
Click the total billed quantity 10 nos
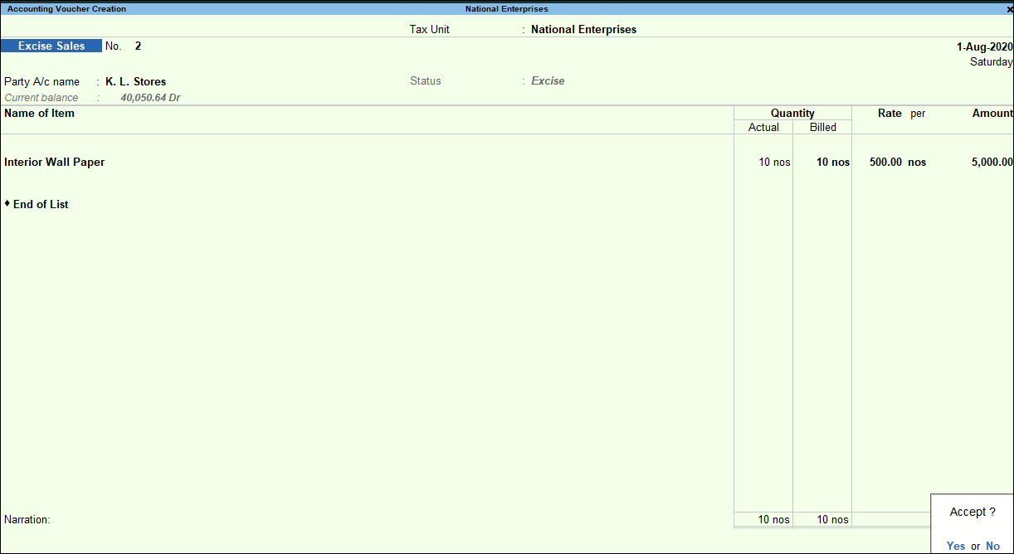click(832, 520)
